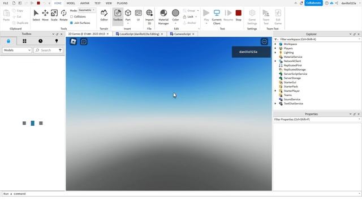Select ReplicatedFirst in Explorer
Viewport: 362px width, 204px height.
(292, 66)
